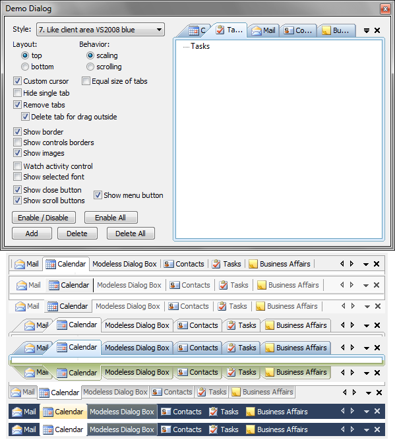
Task: Open menu arrow in green tab strip
Action: (367, 373)
